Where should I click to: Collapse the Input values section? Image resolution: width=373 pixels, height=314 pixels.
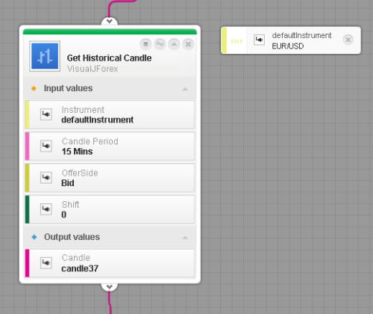[185, 89]
